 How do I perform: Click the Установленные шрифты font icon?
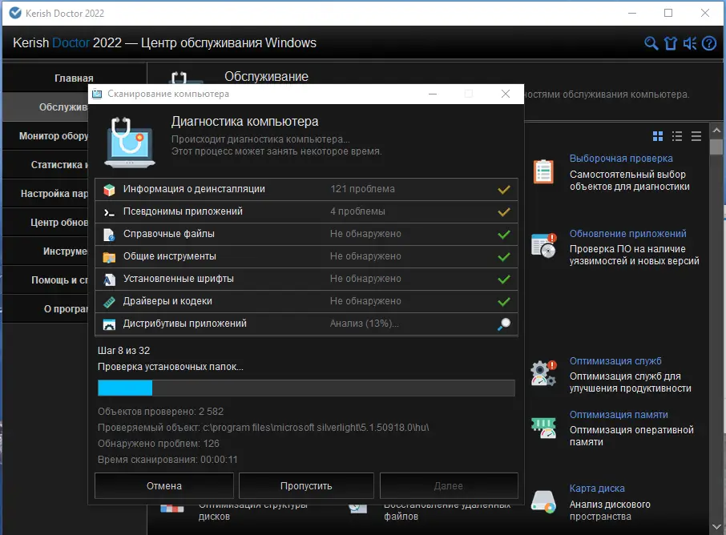click(109, 280)
